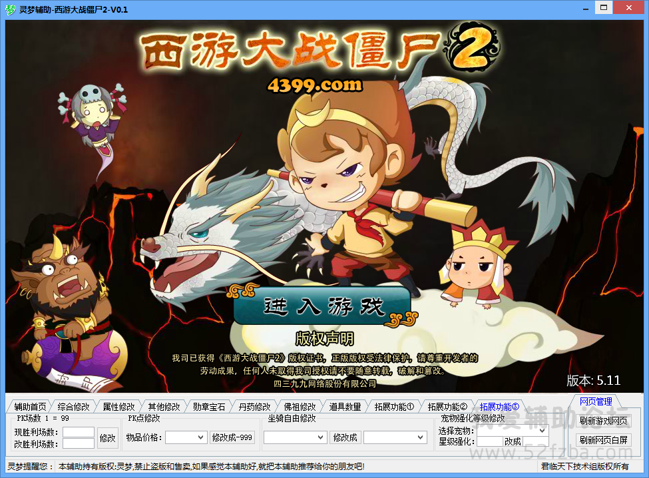649x478 pixels.
Task: Focus the 星级强化 current value field
Action: (x=490, y=441)
